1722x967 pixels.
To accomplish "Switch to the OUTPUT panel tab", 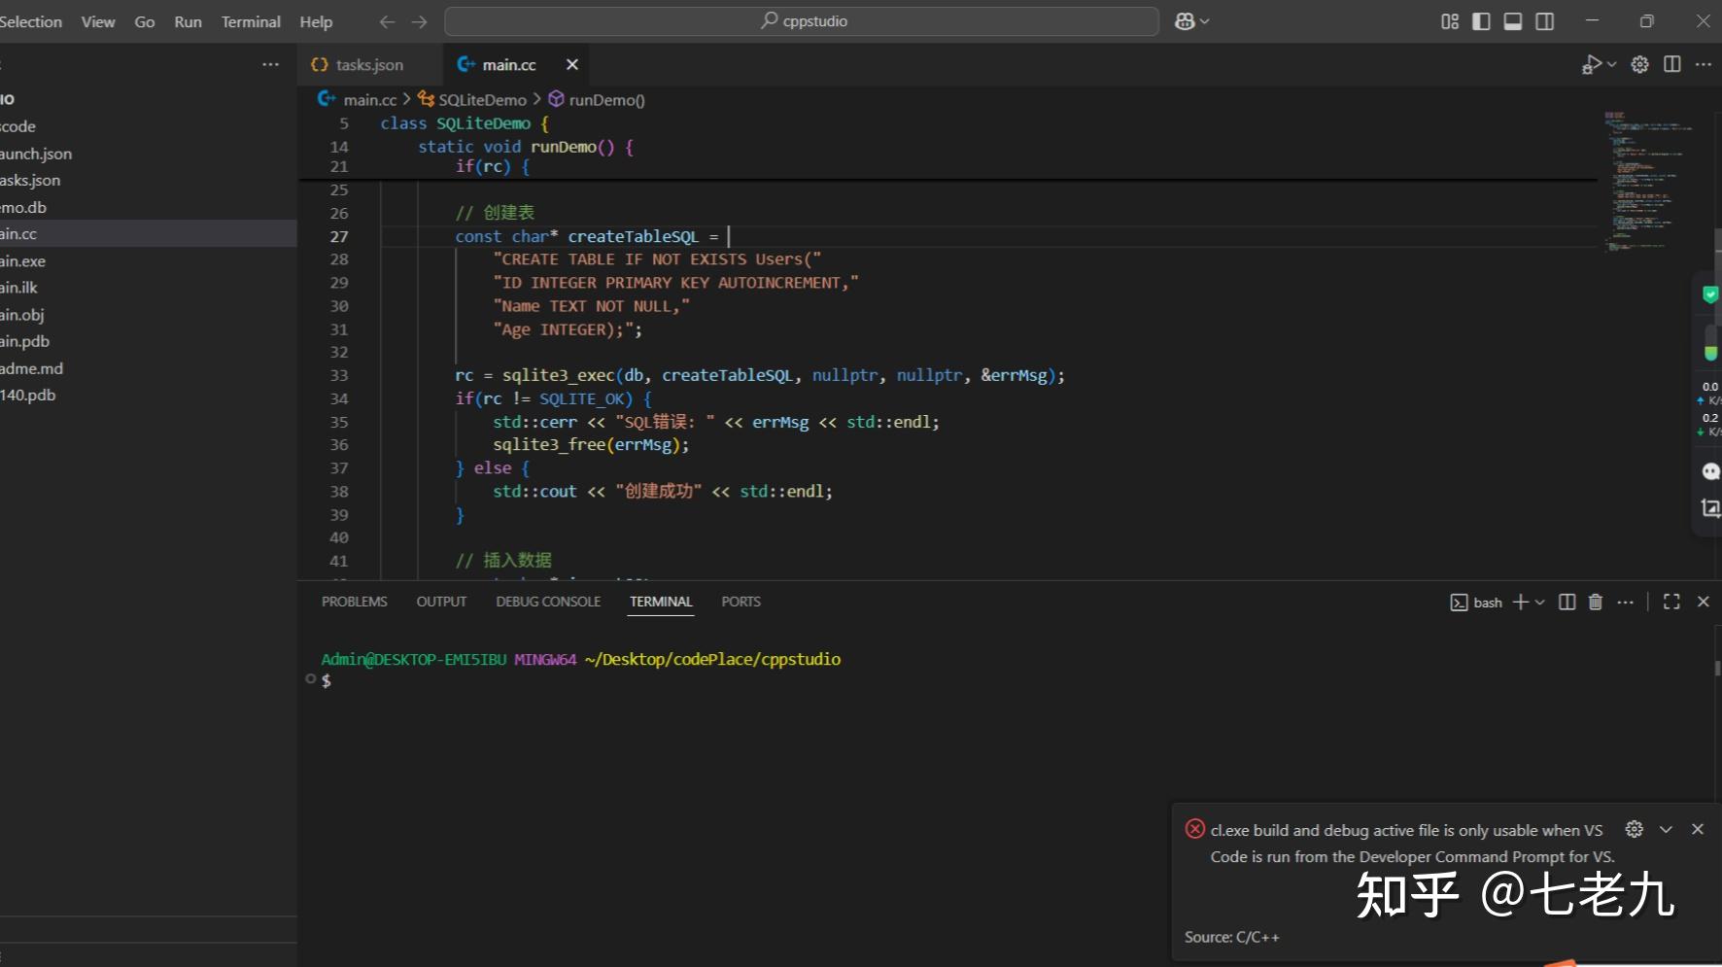I will tap(441, 602).
